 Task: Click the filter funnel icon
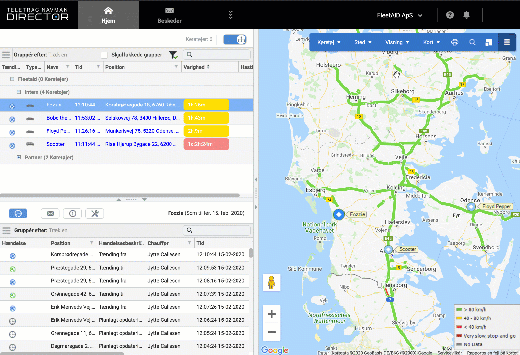[x=173, y=55]
